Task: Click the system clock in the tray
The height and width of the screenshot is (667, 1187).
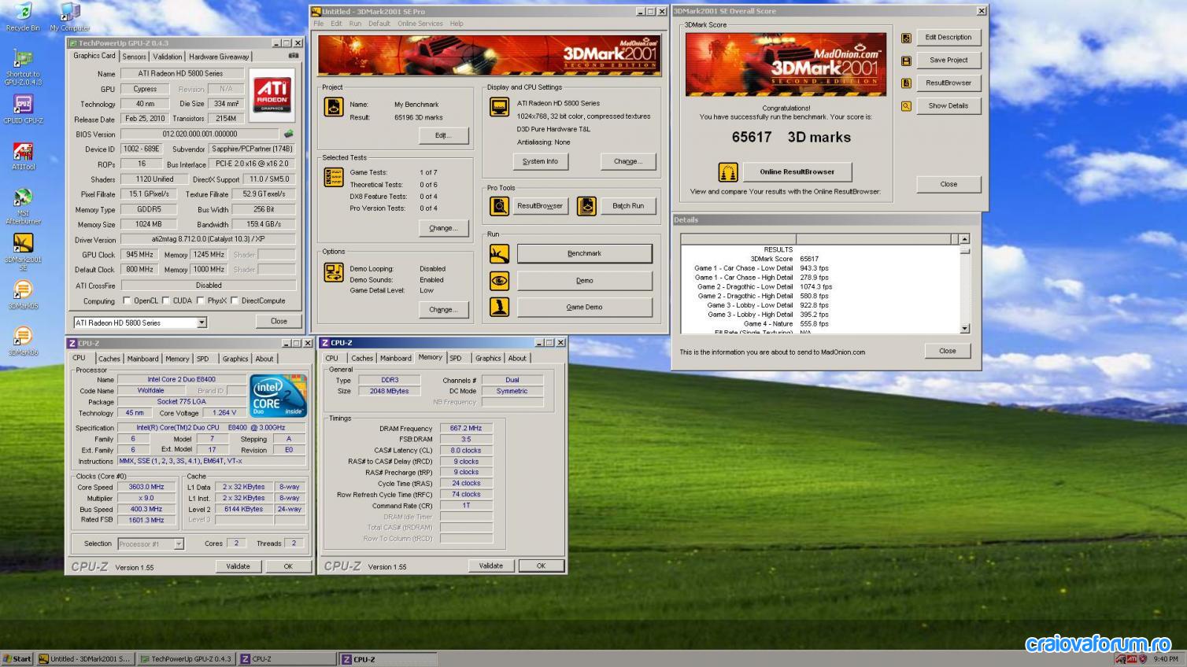Action: point(1165,659)
